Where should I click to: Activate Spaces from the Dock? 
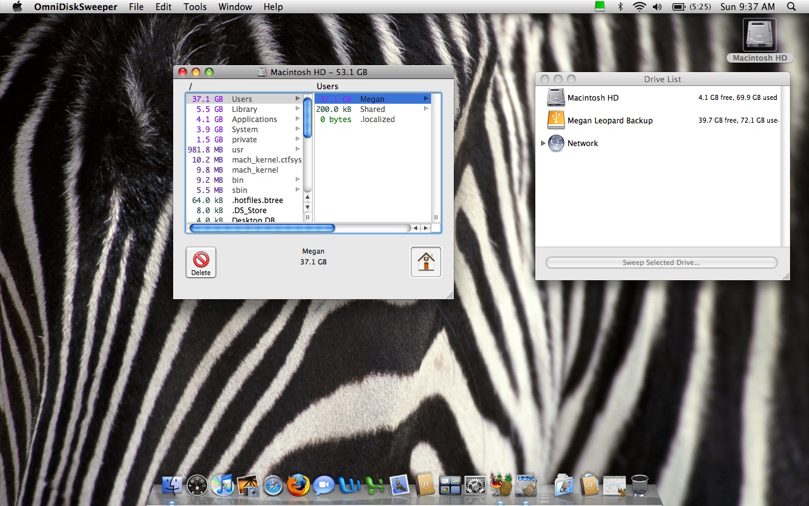[450, 485]
